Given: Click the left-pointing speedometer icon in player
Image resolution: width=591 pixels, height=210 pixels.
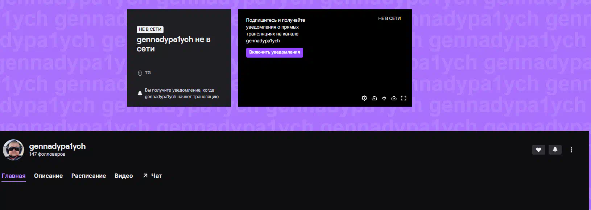Looking at the screenshot, I should pyautogui.click(x=374, y=98).
